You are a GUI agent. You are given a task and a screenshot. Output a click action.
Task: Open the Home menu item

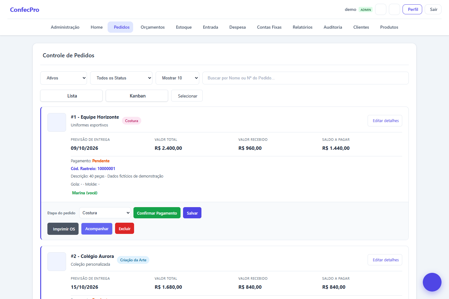(97, 27)
